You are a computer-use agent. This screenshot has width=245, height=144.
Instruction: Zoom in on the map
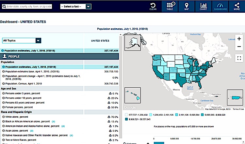pos(239,39)
